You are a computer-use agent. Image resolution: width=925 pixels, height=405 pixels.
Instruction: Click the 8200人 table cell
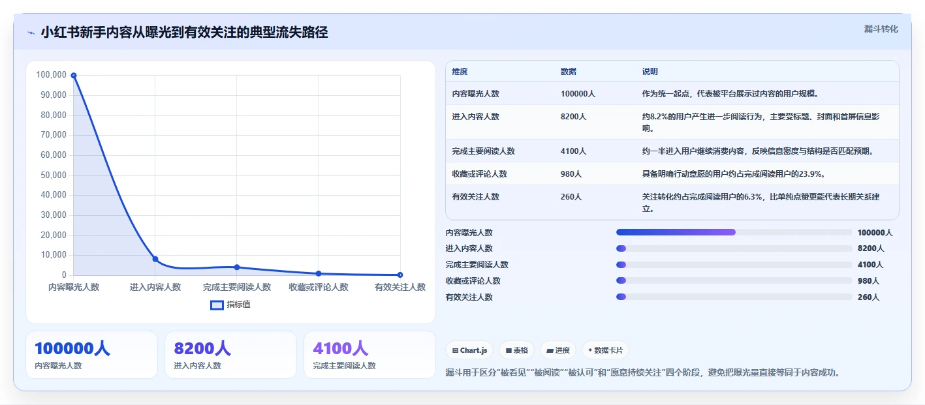tap(574, 117)
